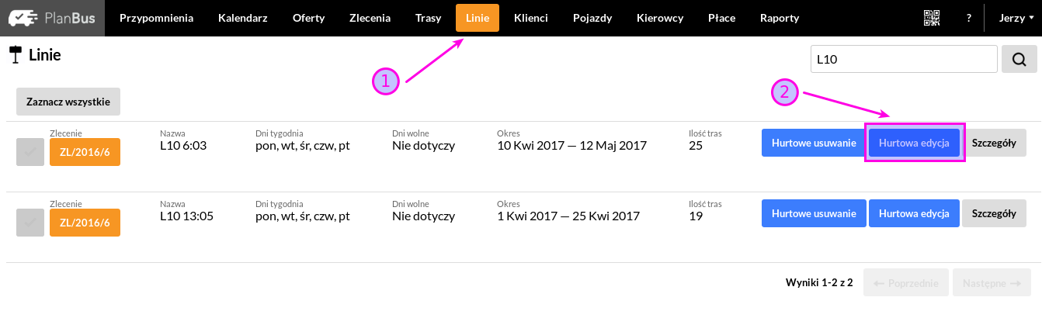The image size is (1042, 318).
Task: Open the Raporty menu item
Action: click(x=779, y=18)
